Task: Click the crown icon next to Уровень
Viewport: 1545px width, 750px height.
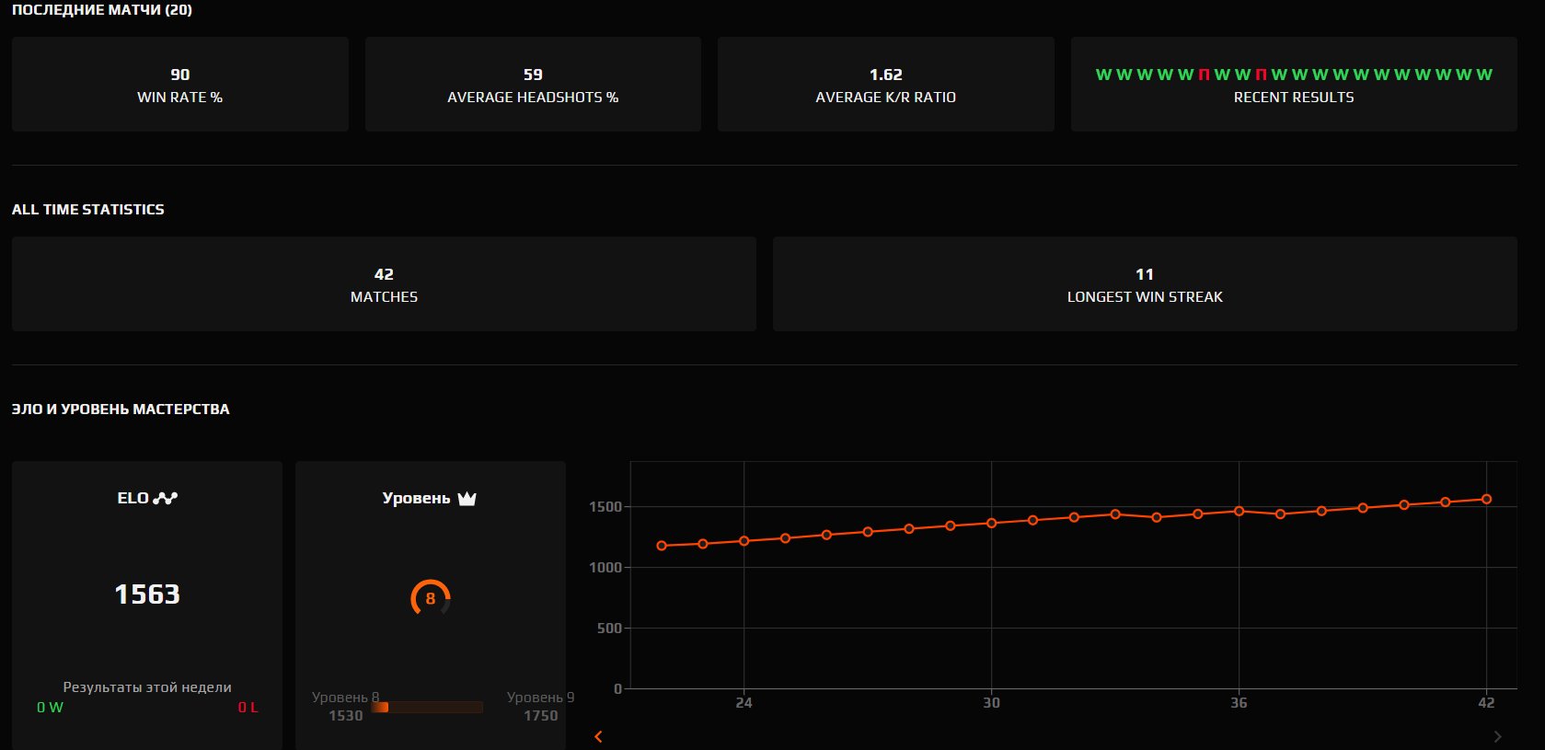Action: pos(467,499)
